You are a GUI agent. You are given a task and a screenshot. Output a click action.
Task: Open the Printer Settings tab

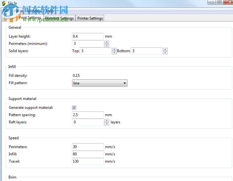click(x=90, y=18)
